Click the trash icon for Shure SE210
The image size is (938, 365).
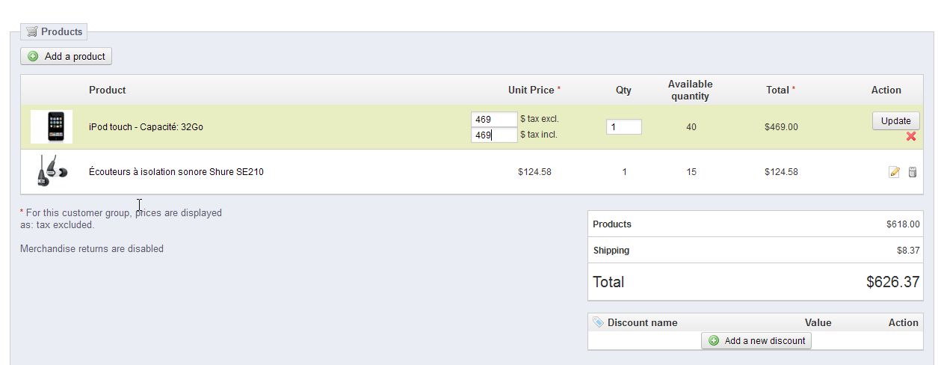(x=912, y=172)
